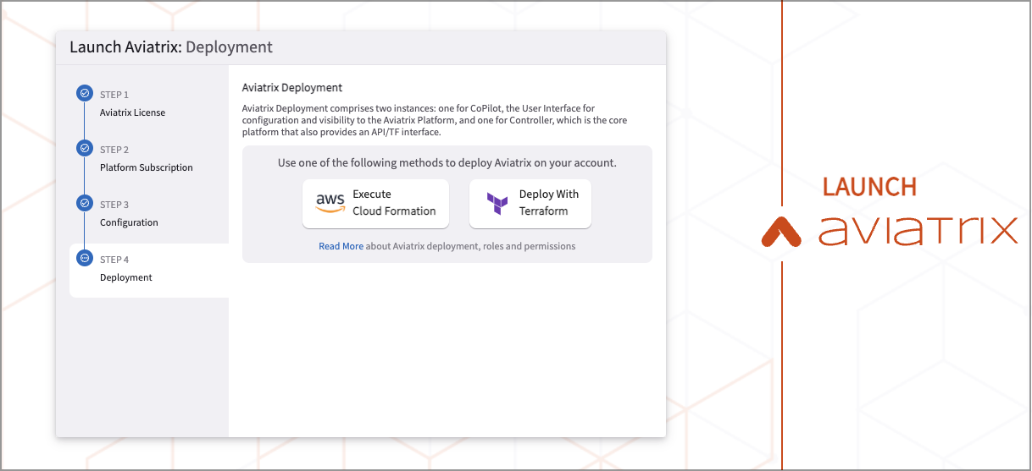Click the Aviatrix wordmark on the right

[x=918, y=230]
